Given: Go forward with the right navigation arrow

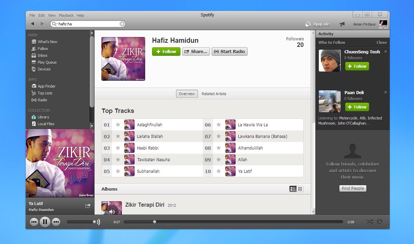Looking at the screenshot, I should click(42, 24).
